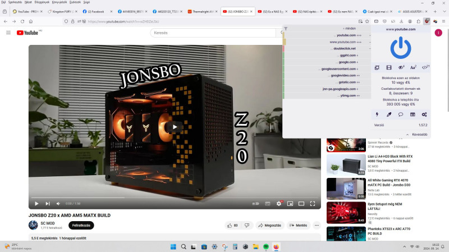Toggle popup blocking in uBlock panel

tap(377, 67)
